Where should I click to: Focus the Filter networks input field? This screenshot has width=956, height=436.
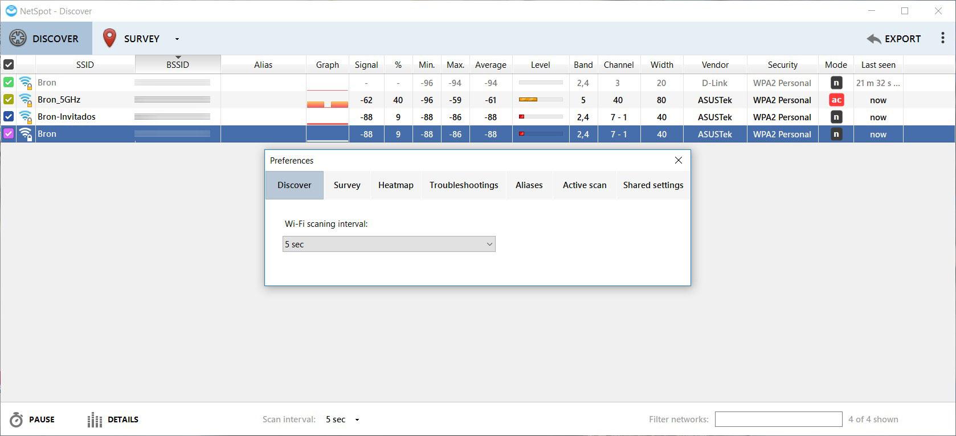(778, 419)
